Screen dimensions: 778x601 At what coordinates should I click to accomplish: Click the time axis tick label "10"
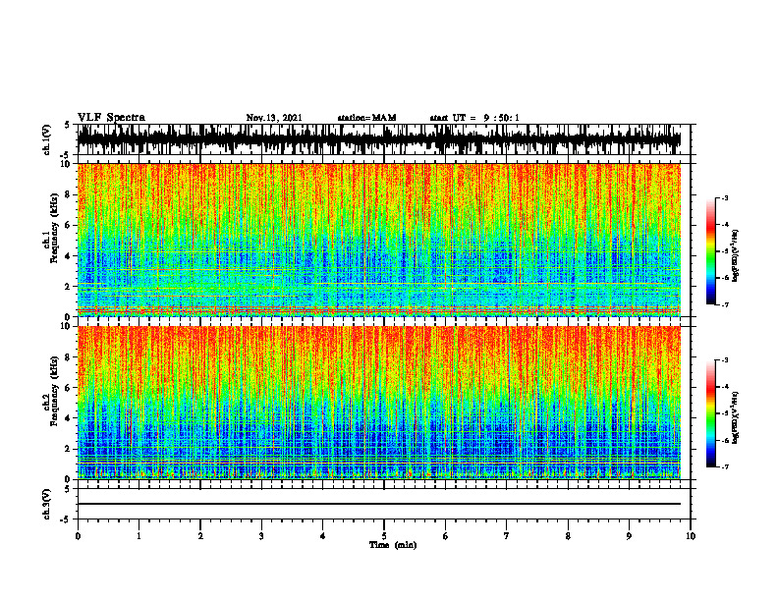(x=691, y=536)
